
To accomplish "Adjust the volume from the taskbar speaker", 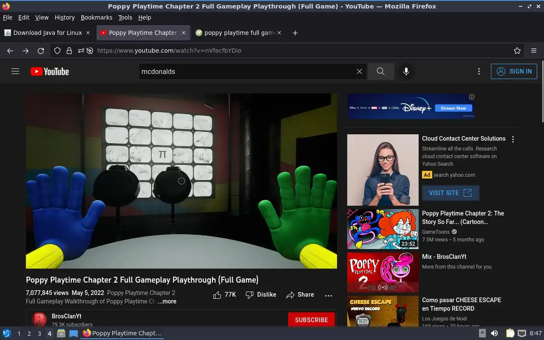I will tap(494, 333).
